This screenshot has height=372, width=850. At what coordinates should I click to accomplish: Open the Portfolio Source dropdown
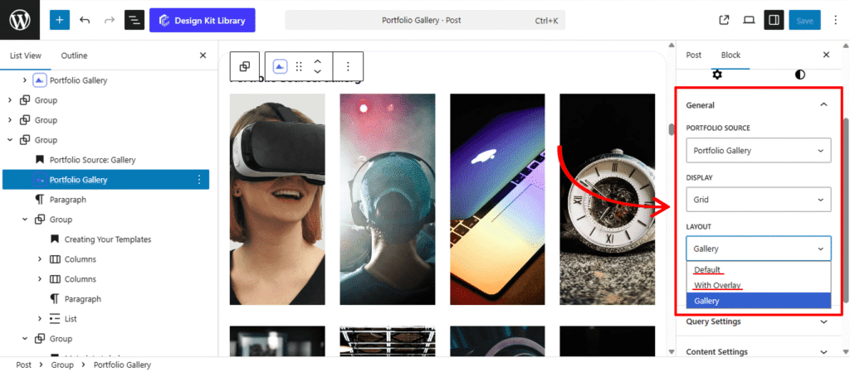click(759, 150)
